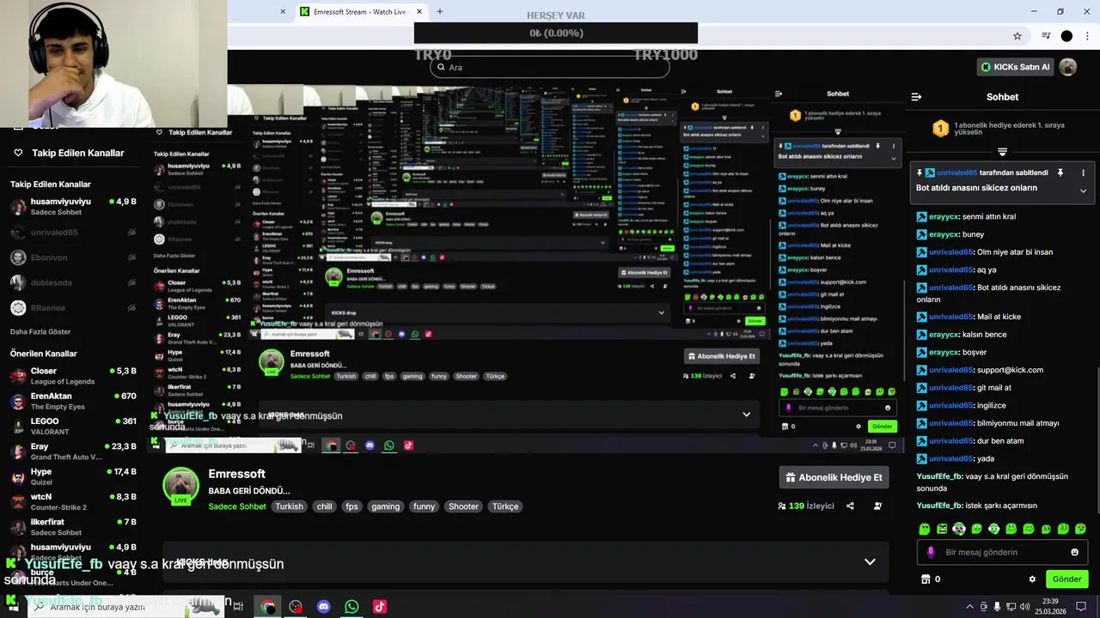Screen dimensions: 1100x618
Task: Share the Emressoft stream
Action: pyautogui.click(x=850, y=506)
